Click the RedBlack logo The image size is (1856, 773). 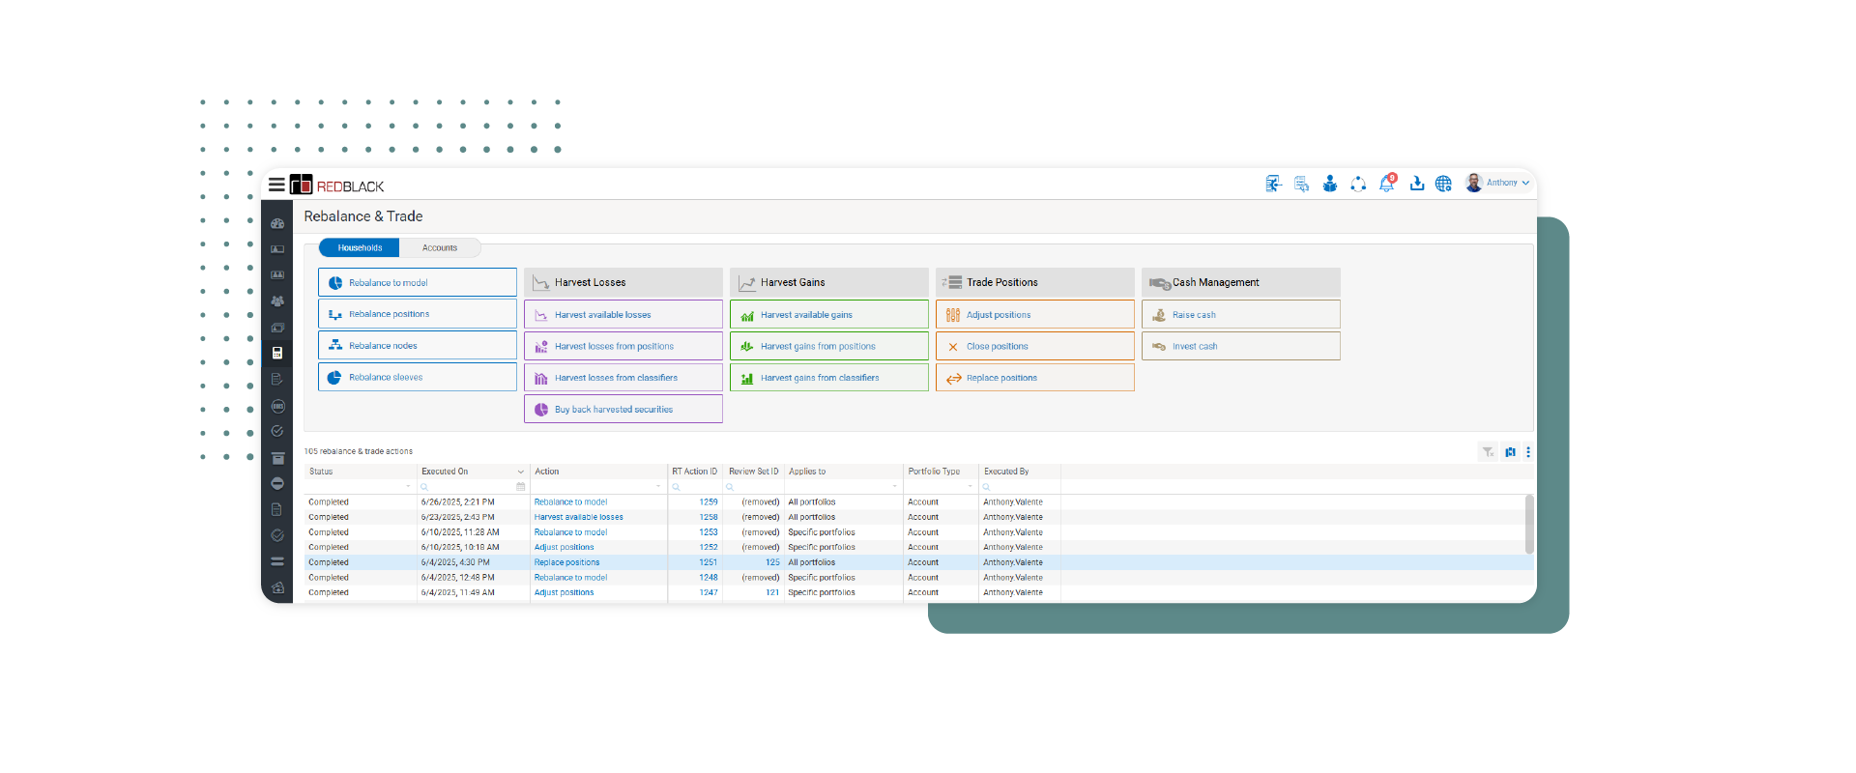pyautogui.click(x=337, y=186)
